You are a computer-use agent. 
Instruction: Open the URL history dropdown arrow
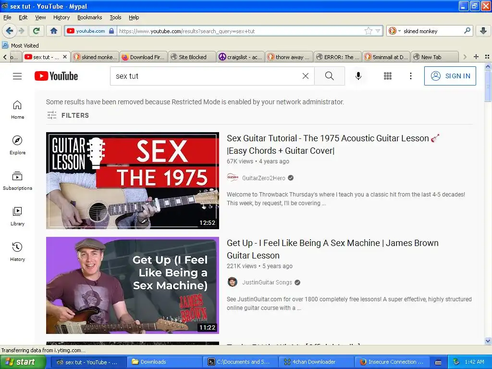(378, 31)
